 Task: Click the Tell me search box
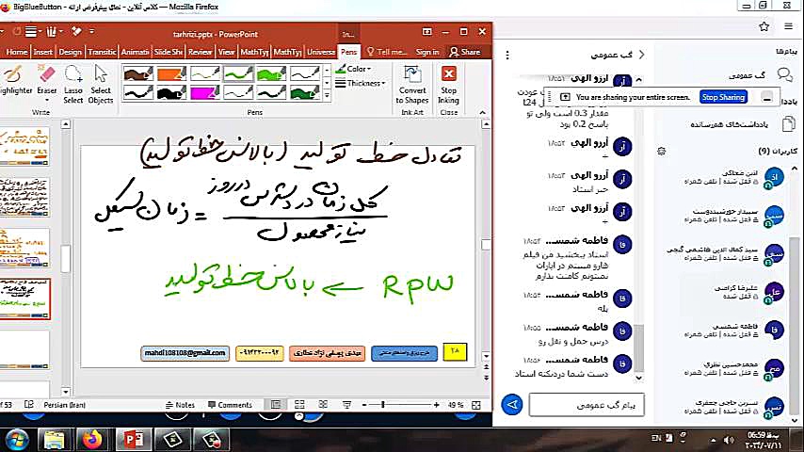pyautogui.click(x=387, y=52)
